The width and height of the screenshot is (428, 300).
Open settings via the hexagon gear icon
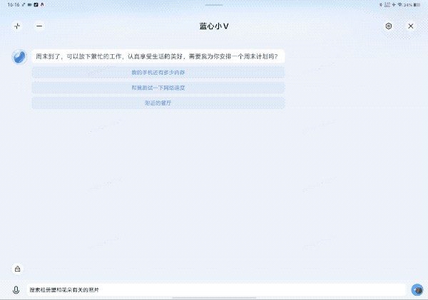coord(389,26)
